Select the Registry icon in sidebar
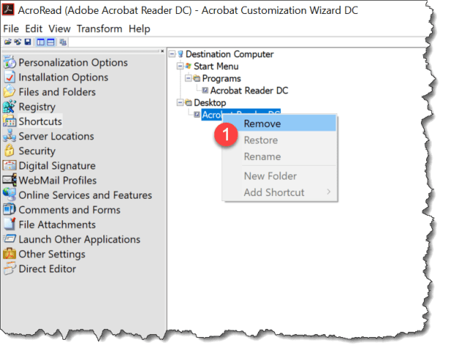 [x=10, y=106]
